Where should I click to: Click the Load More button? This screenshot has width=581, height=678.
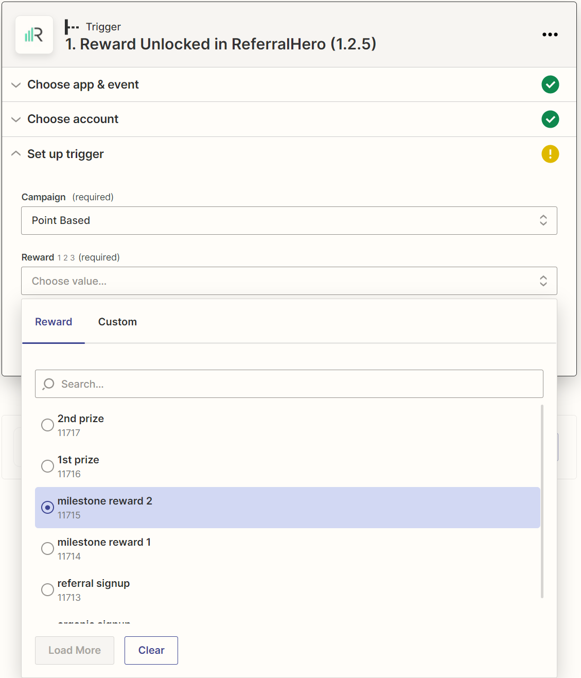[x=75, y=650]
